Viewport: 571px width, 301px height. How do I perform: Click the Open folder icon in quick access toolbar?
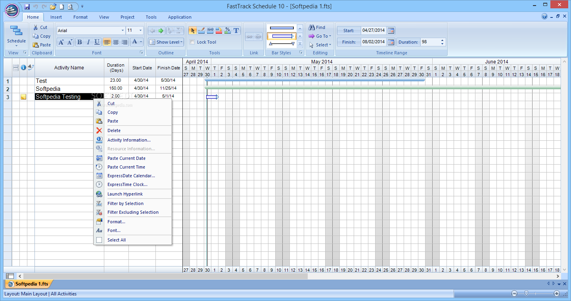(53, 6)
